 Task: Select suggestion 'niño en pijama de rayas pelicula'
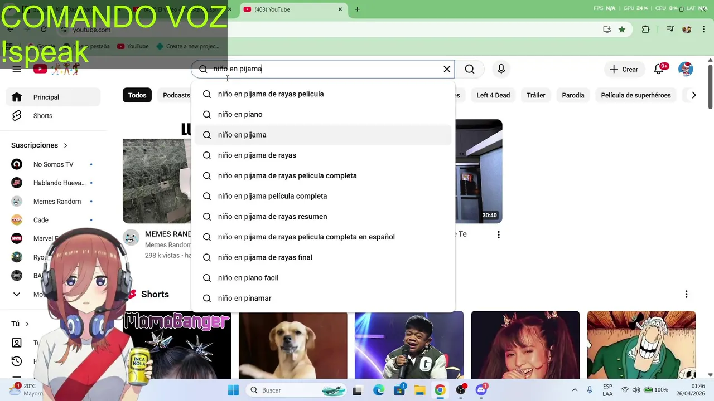323,94
